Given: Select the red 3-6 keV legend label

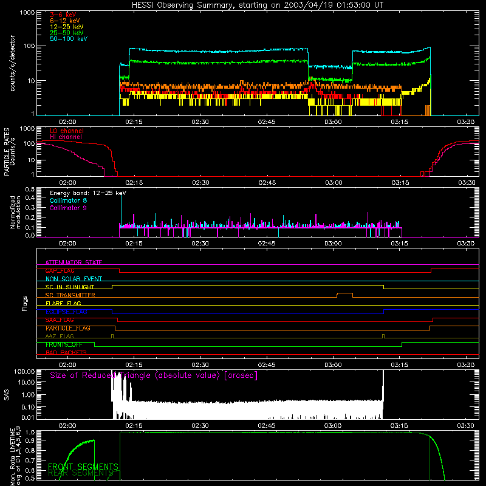Looking at the screenshot, I should (63, 15).
